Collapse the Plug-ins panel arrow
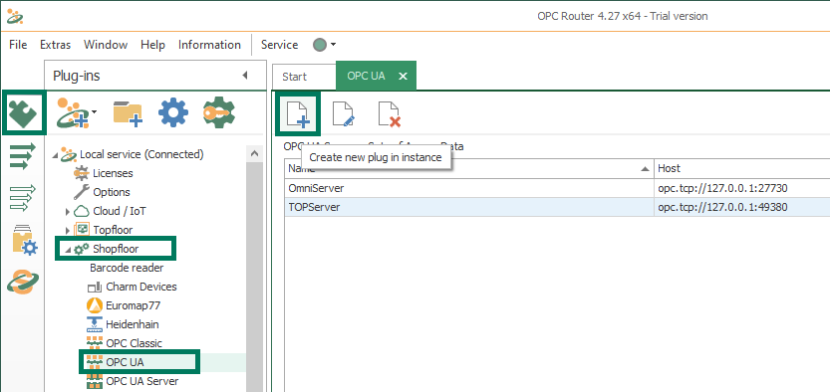Image resolution: width=830 pixels, height=392 pixels. pyautogui.click(x=245, y=76)
